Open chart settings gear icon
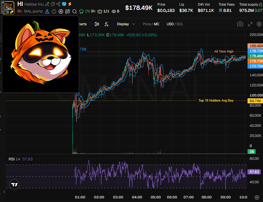Viewport: 263px width, 202px height. pos(259,24)
